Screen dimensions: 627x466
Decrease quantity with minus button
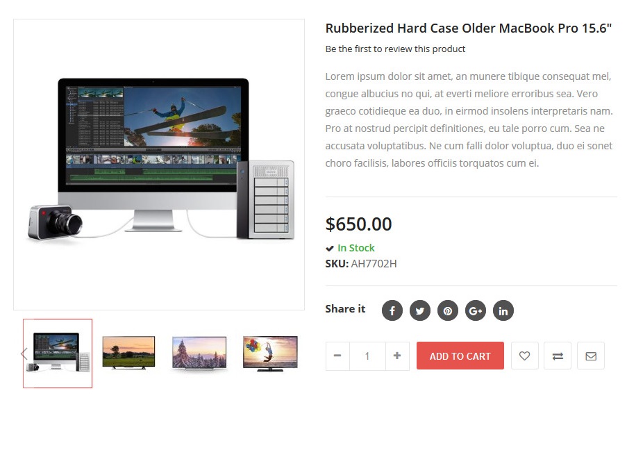(x=337, y=356)
